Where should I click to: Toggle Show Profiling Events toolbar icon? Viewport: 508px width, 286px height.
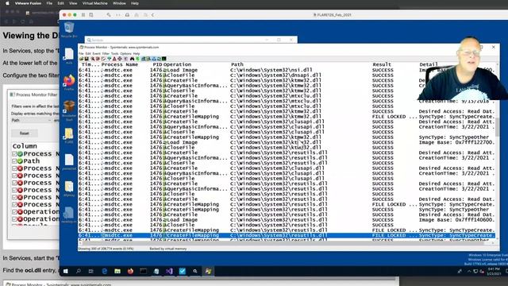coord(164,59)
